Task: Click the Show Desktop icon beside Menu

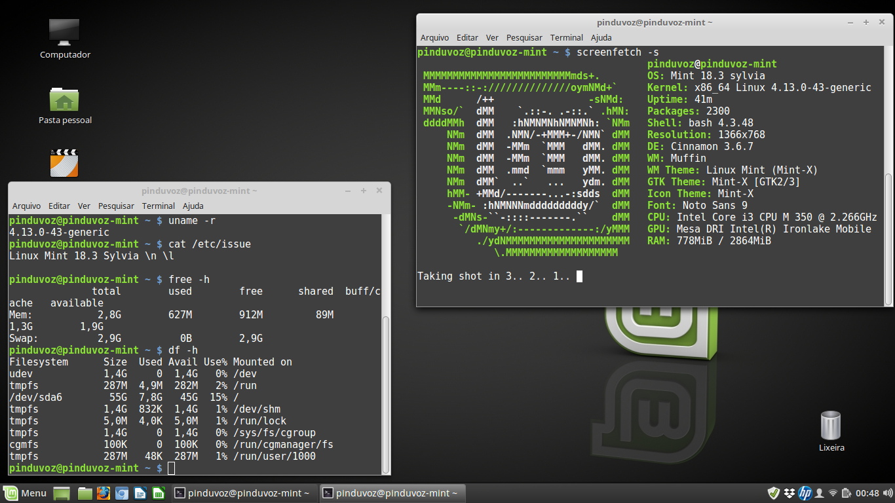Action: (61, 493)
